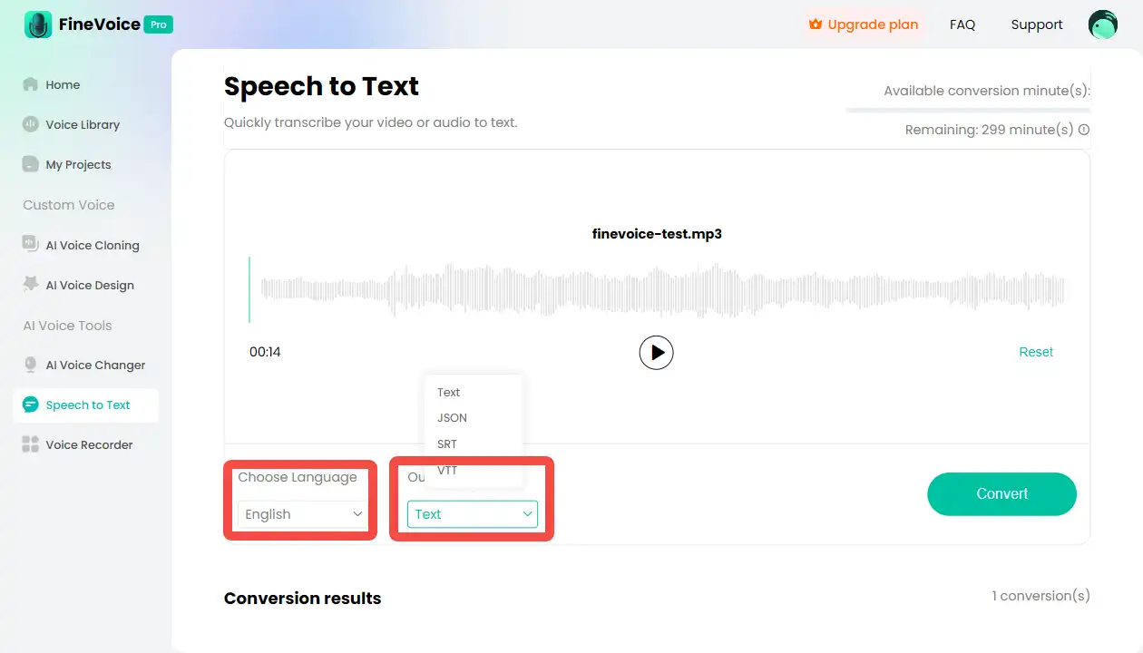Choose JSON from the format list
This screenshot has width=1143, height=653.
click(452, 418)
